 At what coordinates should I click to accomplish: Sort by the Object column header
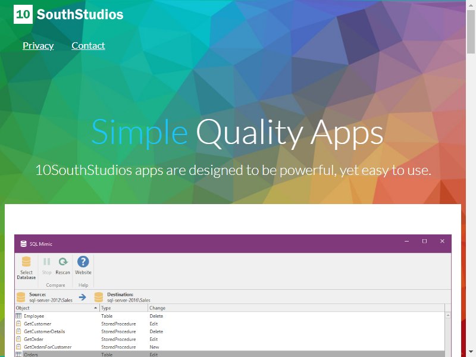click(x=57, y=308)
